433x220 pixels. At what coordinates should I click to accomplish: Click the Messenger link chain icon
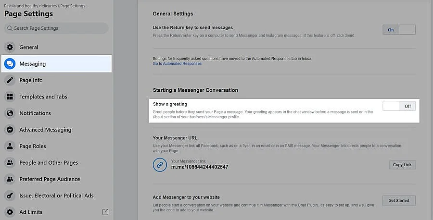160,165
